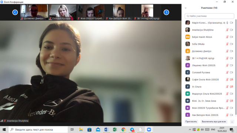Select Соловей Руслана video thumbnail
The image size is (237, 133).
pos(63,12)
